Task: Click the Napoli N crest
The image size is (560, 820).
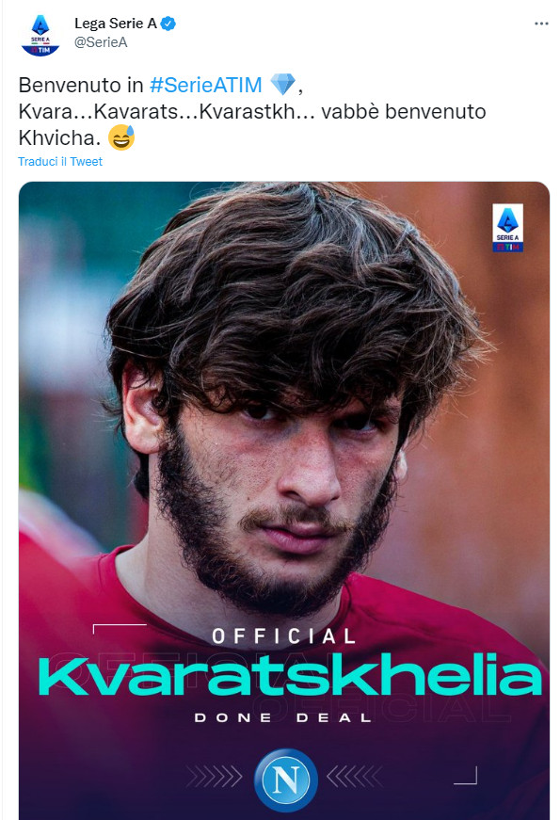Action: (285, 780)
